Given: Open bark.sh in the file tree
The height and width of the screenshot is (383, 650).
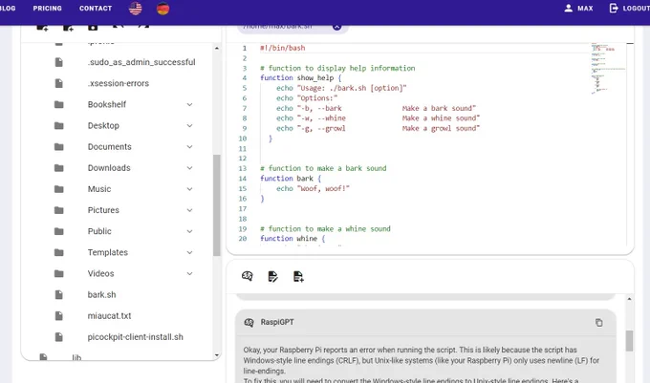Looking at the screenshot, I should coord(102,294).
